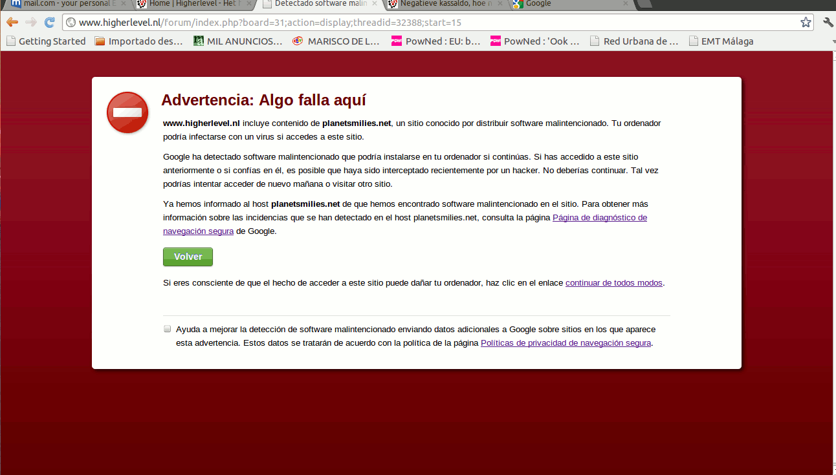Close the mail.com tab
The height and width of the screenshot is (475, 836).
tap(123, 4)
